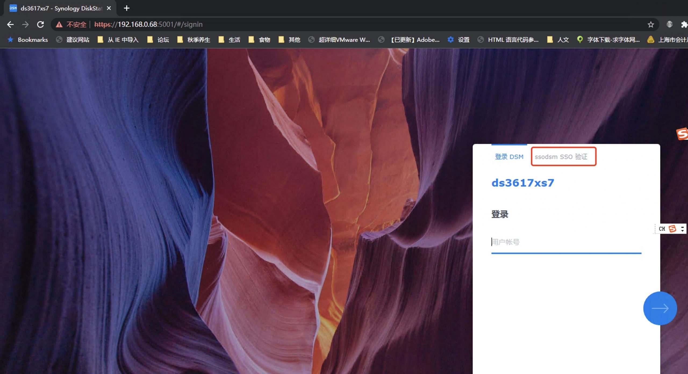Open the 字体下载-求字体网... bookmark
The image size is (688, 374).
click(x=608, y=40)
